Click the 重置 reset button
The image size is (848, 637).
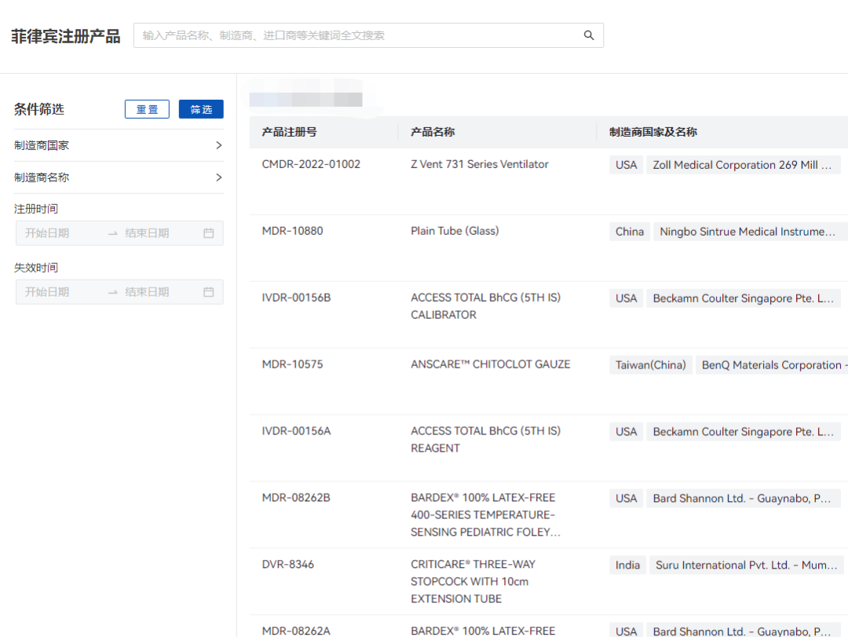[x=147, y=109]
